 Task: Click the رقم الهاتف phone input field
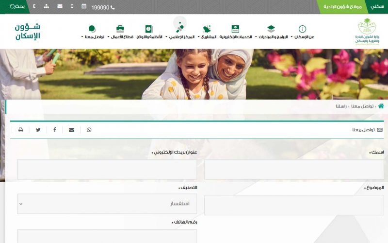(x=107, y=236)
